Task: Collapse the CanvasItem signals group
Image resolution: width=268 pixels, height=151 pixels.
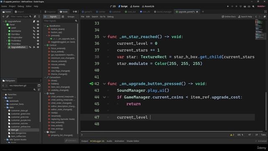Action: pos(45,77)
